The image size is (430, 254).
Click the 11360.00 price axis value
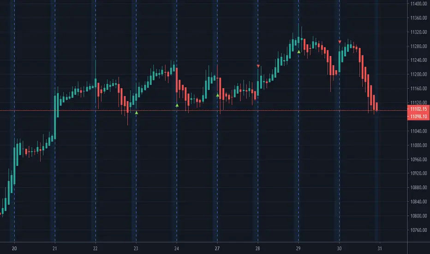(418, 18)
